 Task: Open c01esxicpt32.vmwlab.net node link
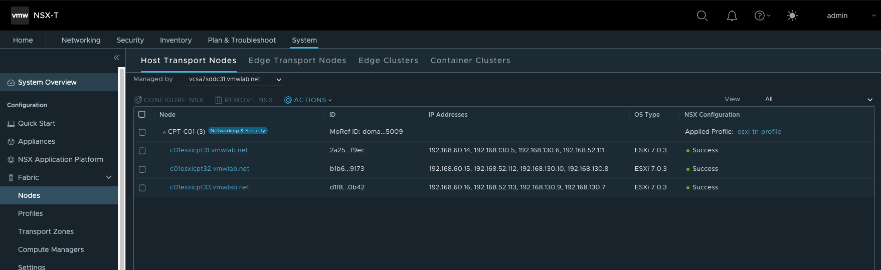210,169
